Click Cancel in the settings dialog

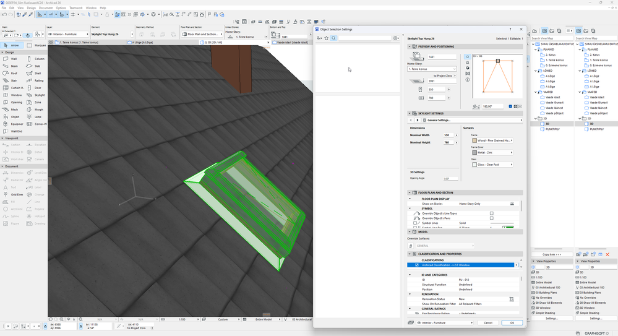point(488,322)
